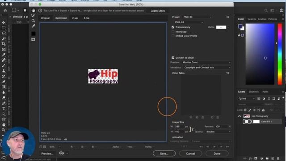Screen dimensions: 286x161
Task: Click the image width field showing 285
Action: [x=179, y=127]
